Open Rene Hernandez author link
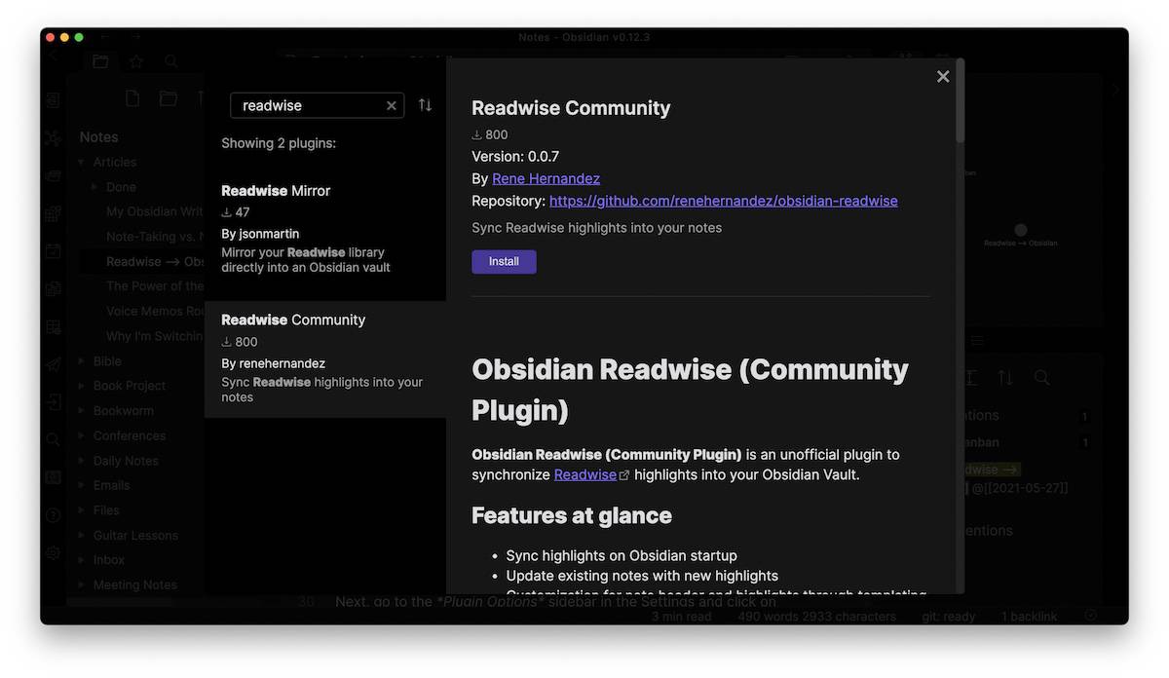 point(546,178)
